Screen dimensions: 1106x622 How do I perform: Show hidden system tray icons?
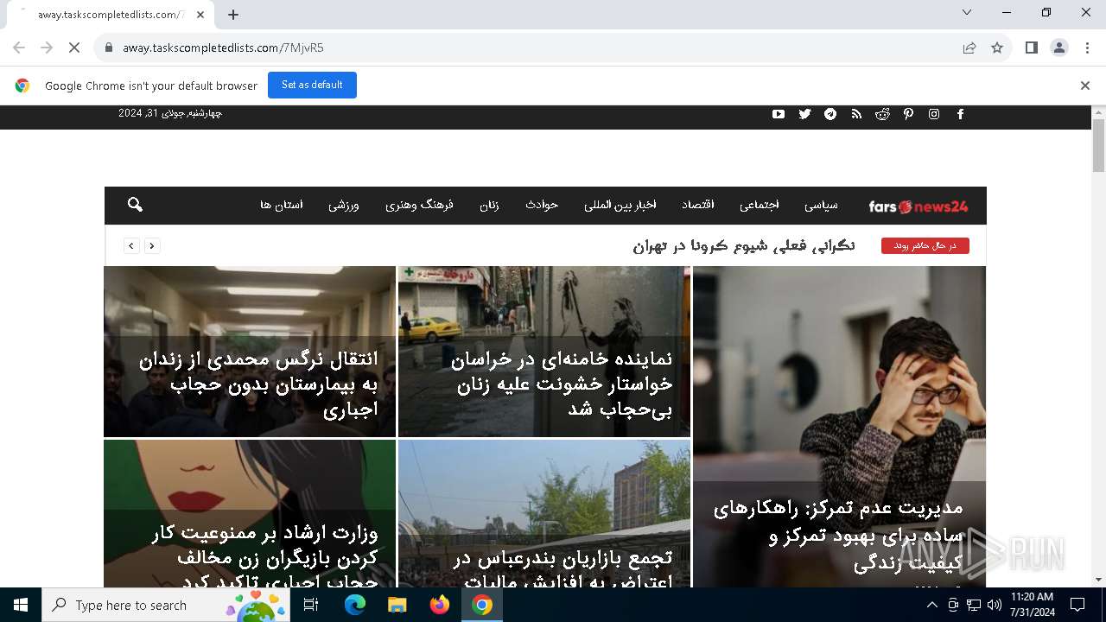(931, 605)
